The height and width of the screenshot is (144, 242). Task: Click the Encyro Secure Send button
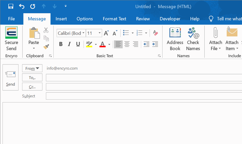(x=11, y=39)
